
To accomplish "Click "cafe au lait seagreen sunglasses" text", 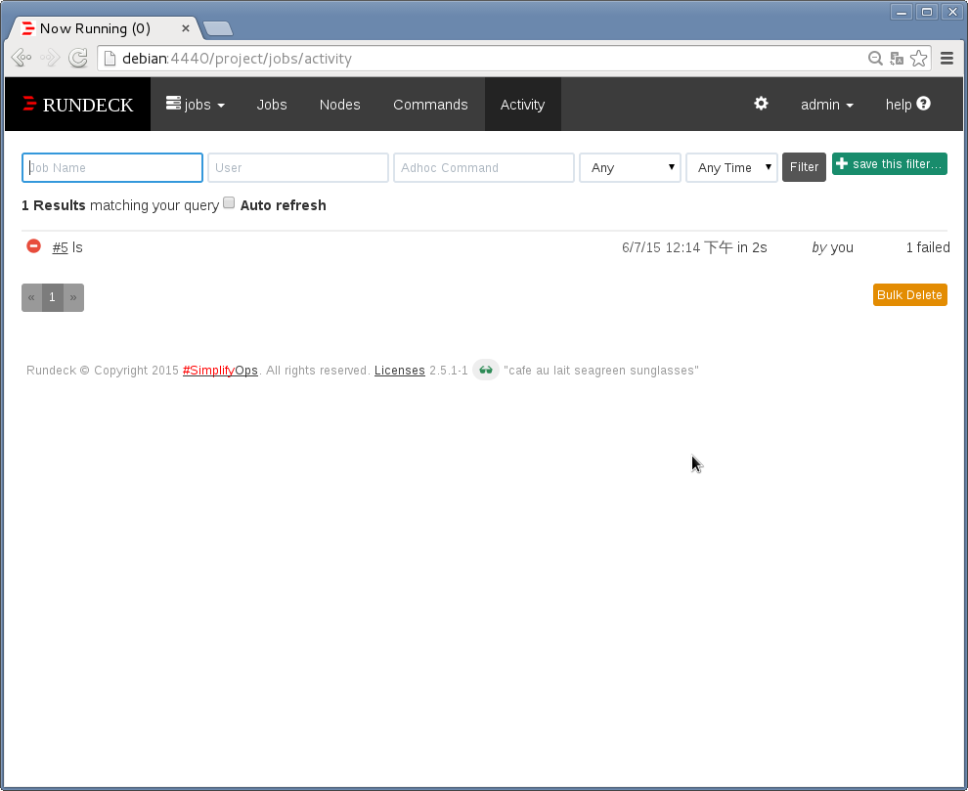I will click(x=601, y=370).
